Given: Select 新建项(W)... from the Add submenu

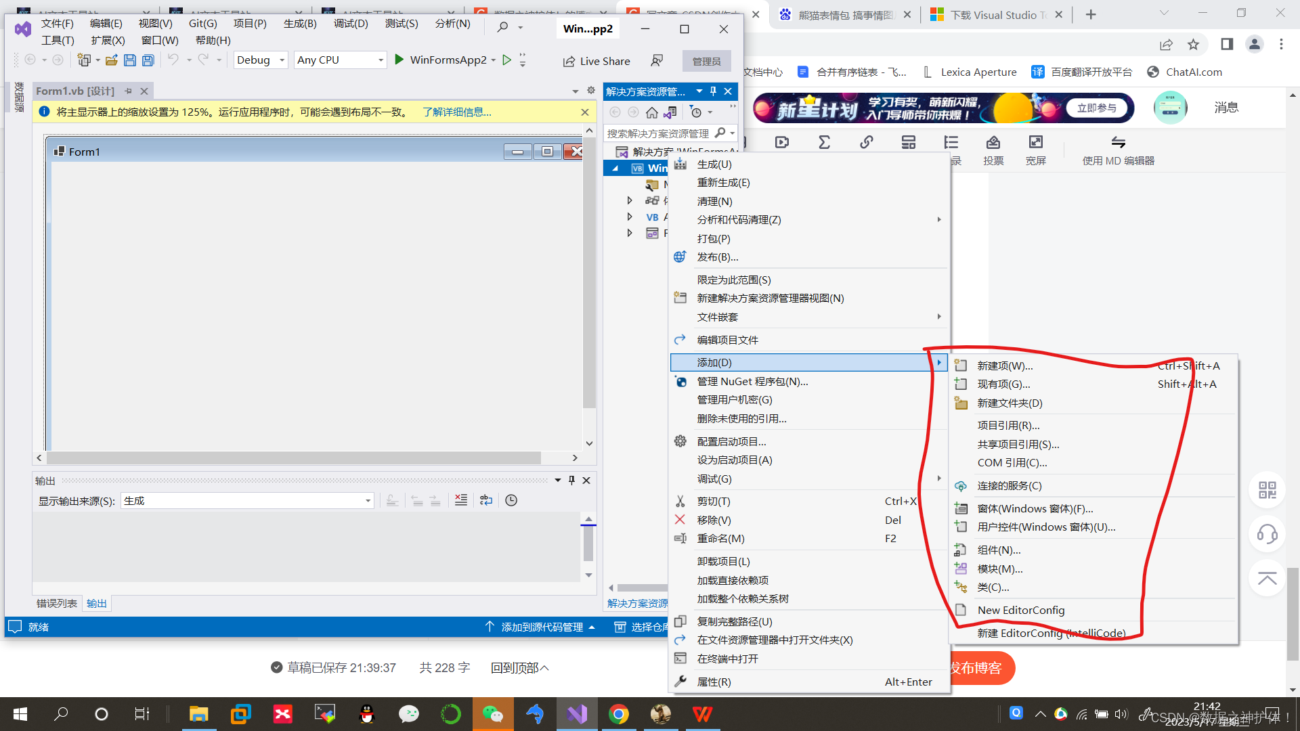Looking at the screenshot, I should coord(1005,365).
